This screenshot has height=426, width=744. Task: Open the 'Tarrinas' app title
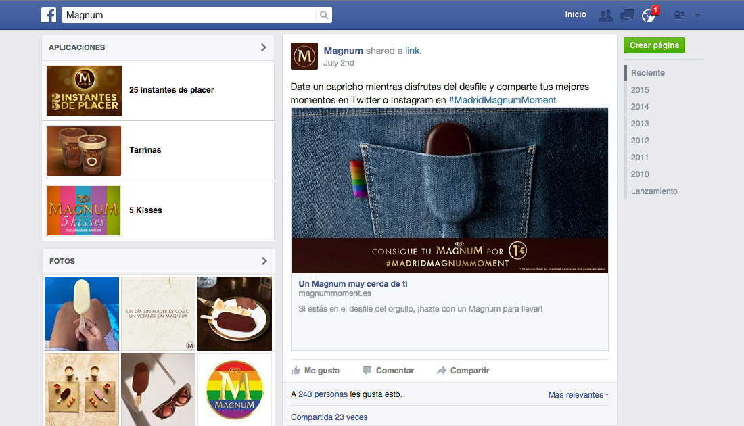(145, 150)
